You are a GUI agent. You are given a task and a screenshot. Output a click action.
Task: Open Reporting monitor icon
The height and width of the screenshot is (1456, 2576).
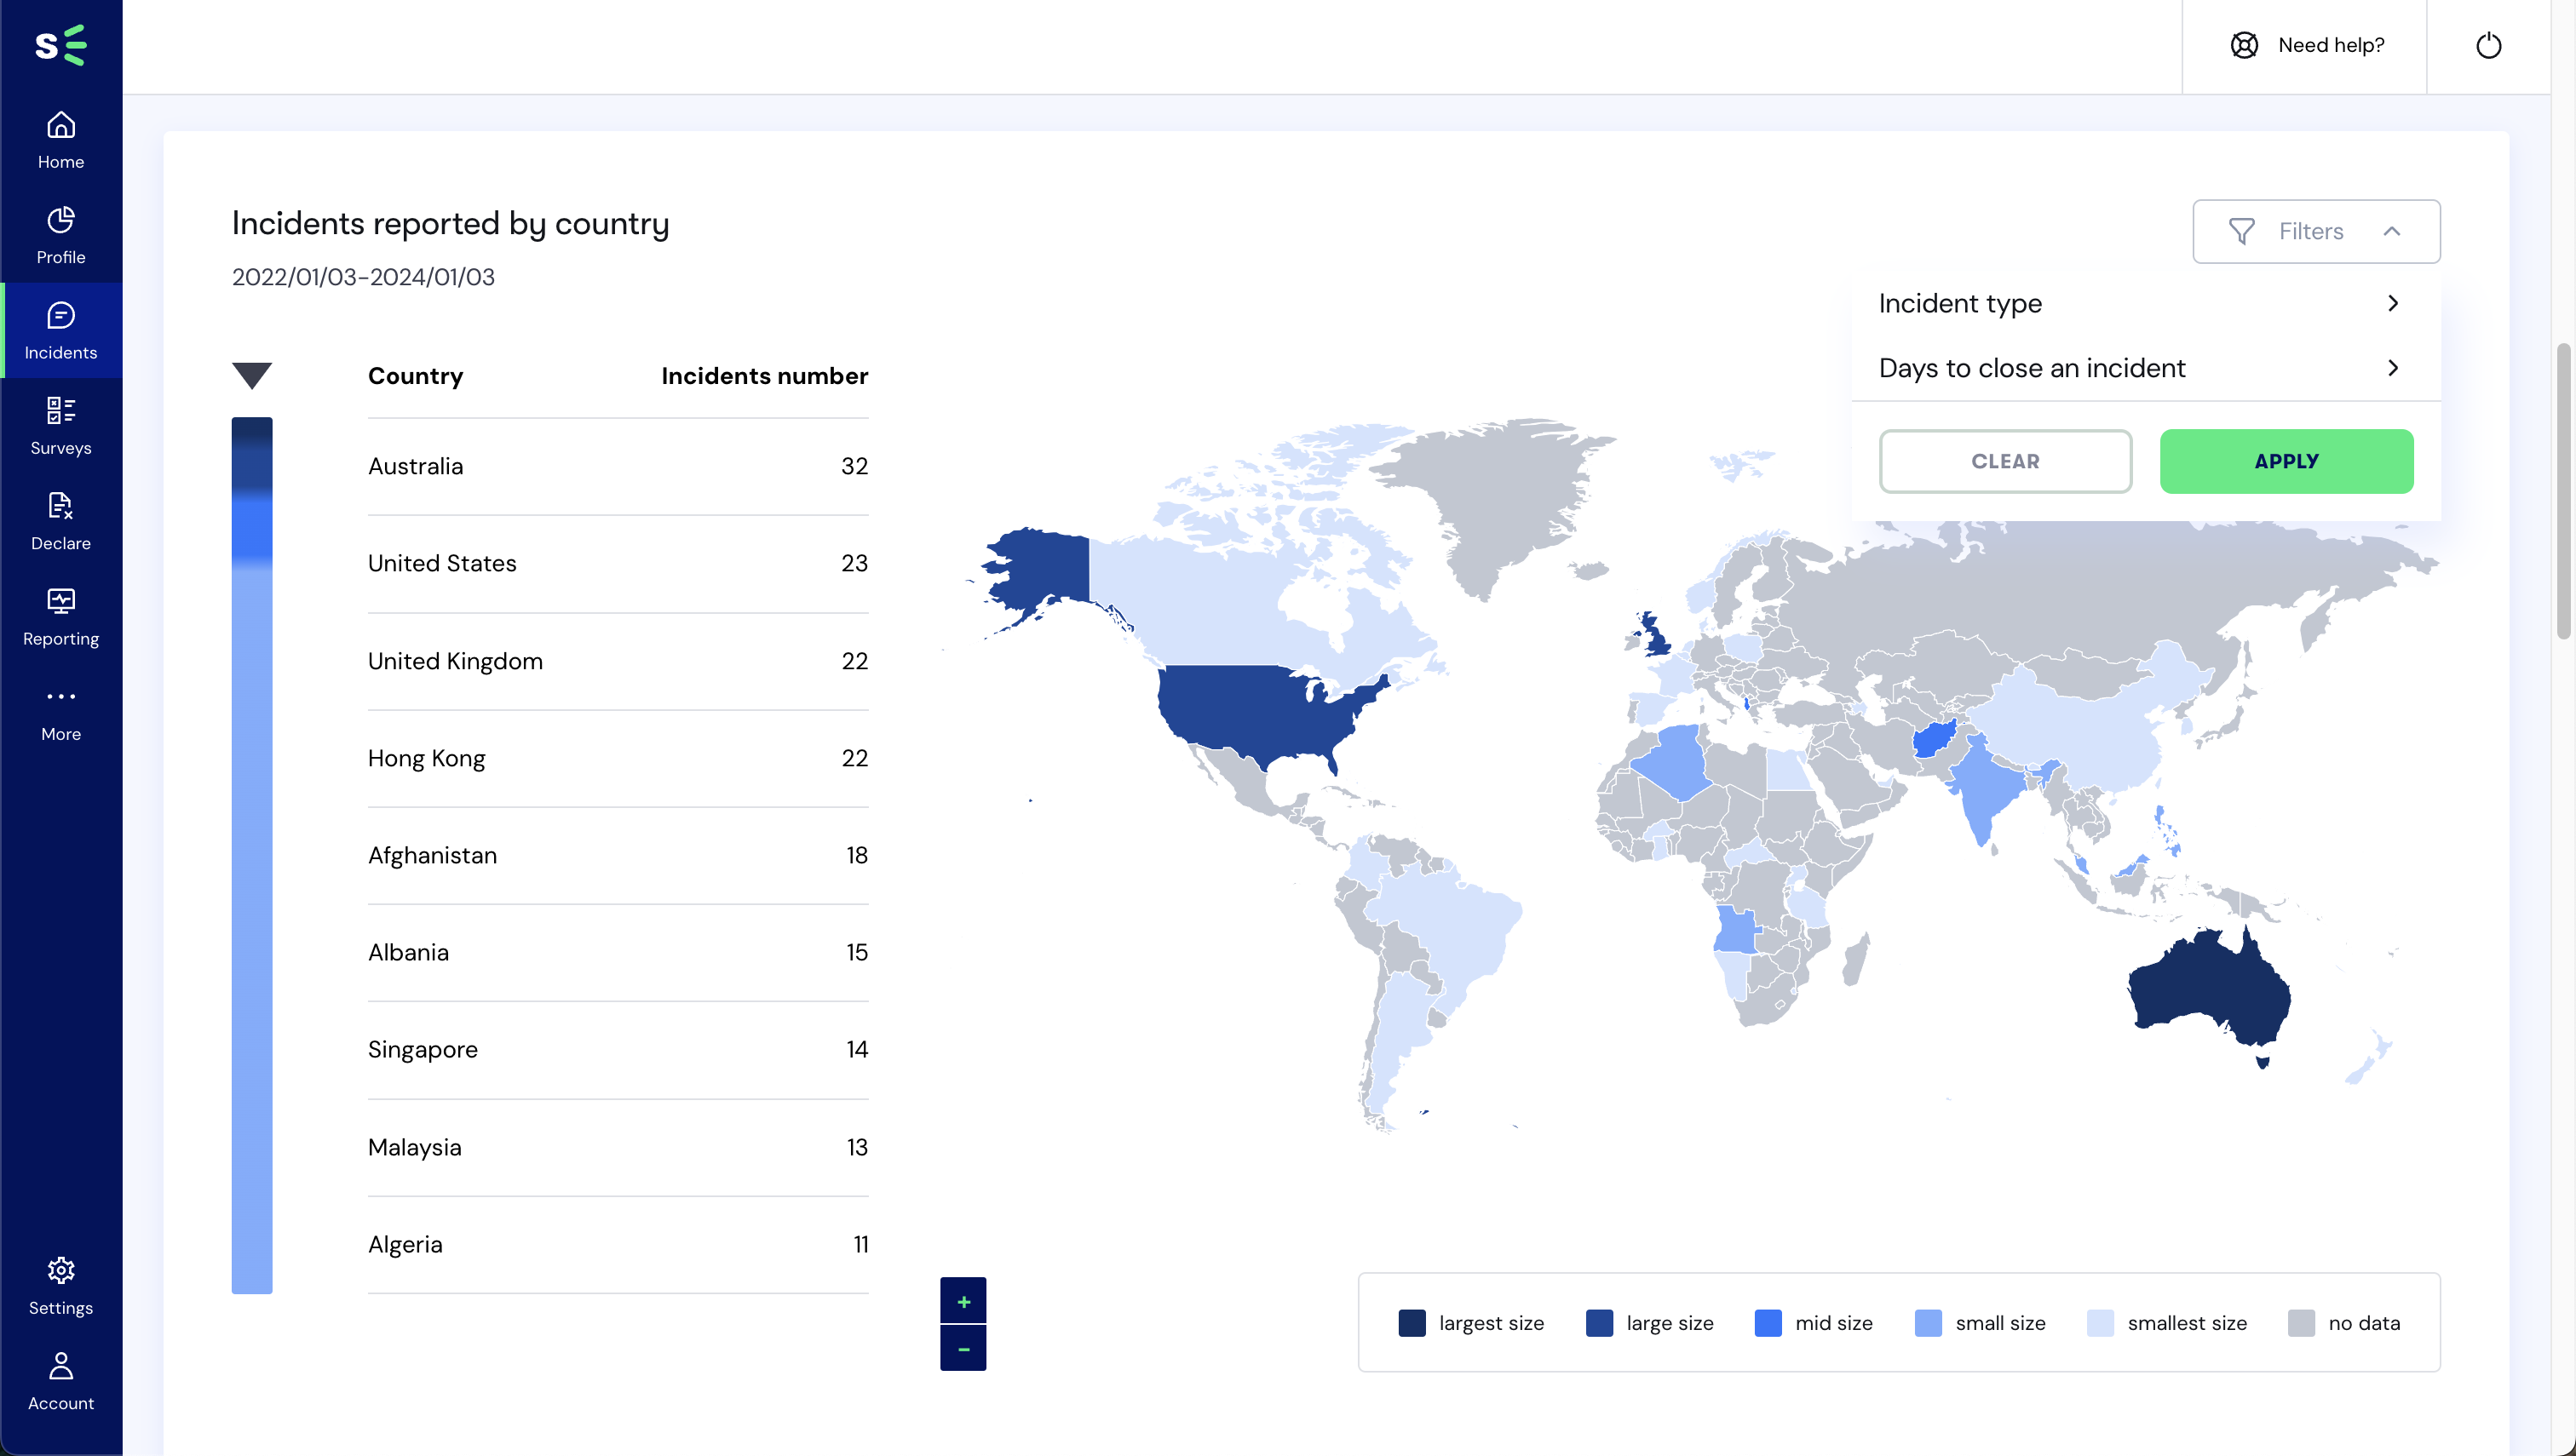[x=61, y=601]
